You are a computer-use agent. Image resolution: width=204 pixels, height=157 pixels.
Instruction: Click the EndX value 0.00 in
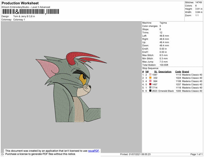pyautogui.click(x=163, y=49)
